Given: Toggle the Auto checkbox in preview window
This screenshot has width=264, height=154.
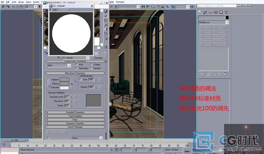Looking at the screenshot, I should point(51,10).
